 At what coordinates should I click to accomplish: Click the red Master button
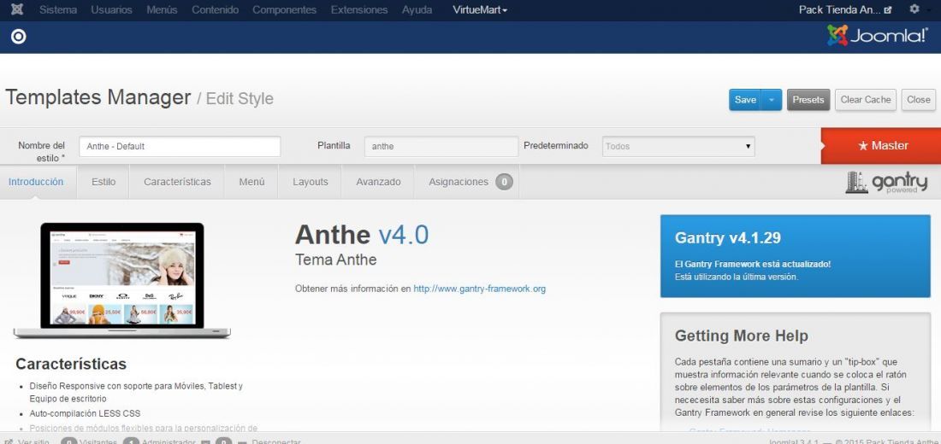point(880,146)
